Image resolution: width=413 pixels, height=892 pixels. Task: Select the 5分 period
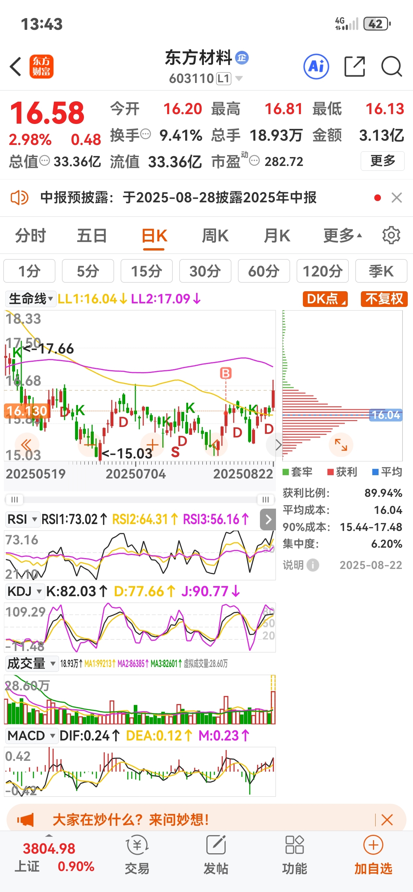pos(88,271)
